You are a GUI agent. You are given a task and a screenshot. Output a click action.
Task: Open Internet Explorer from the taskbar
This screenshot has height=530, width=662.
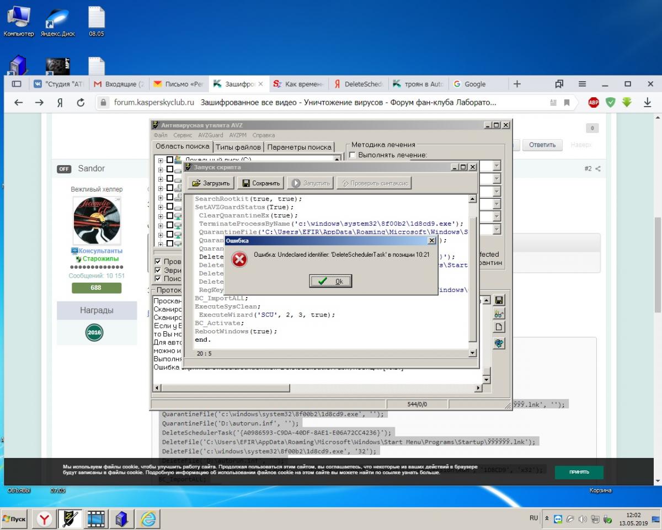click(148, 518)
